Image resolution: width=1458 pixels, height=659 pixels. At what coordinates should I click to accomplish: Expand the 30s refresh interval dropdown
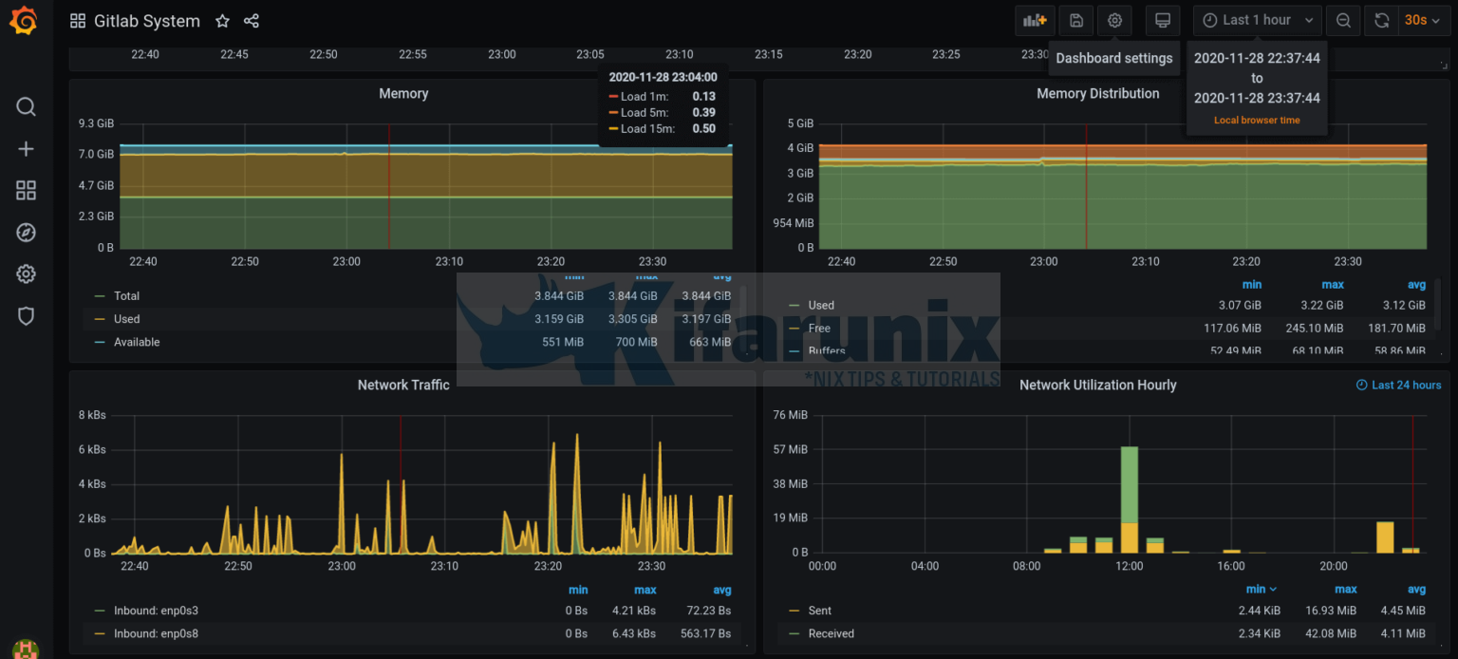coord(1424,21)
